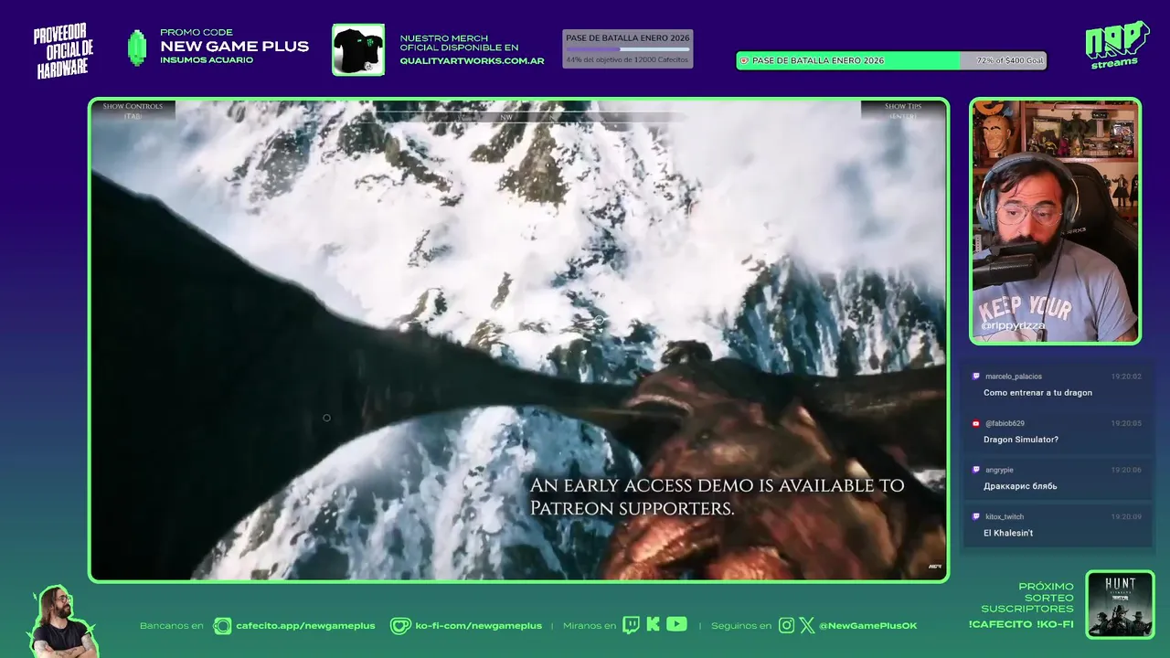
Task: Open the Twitch icon after Miranos en
Action: pos(631,625)
